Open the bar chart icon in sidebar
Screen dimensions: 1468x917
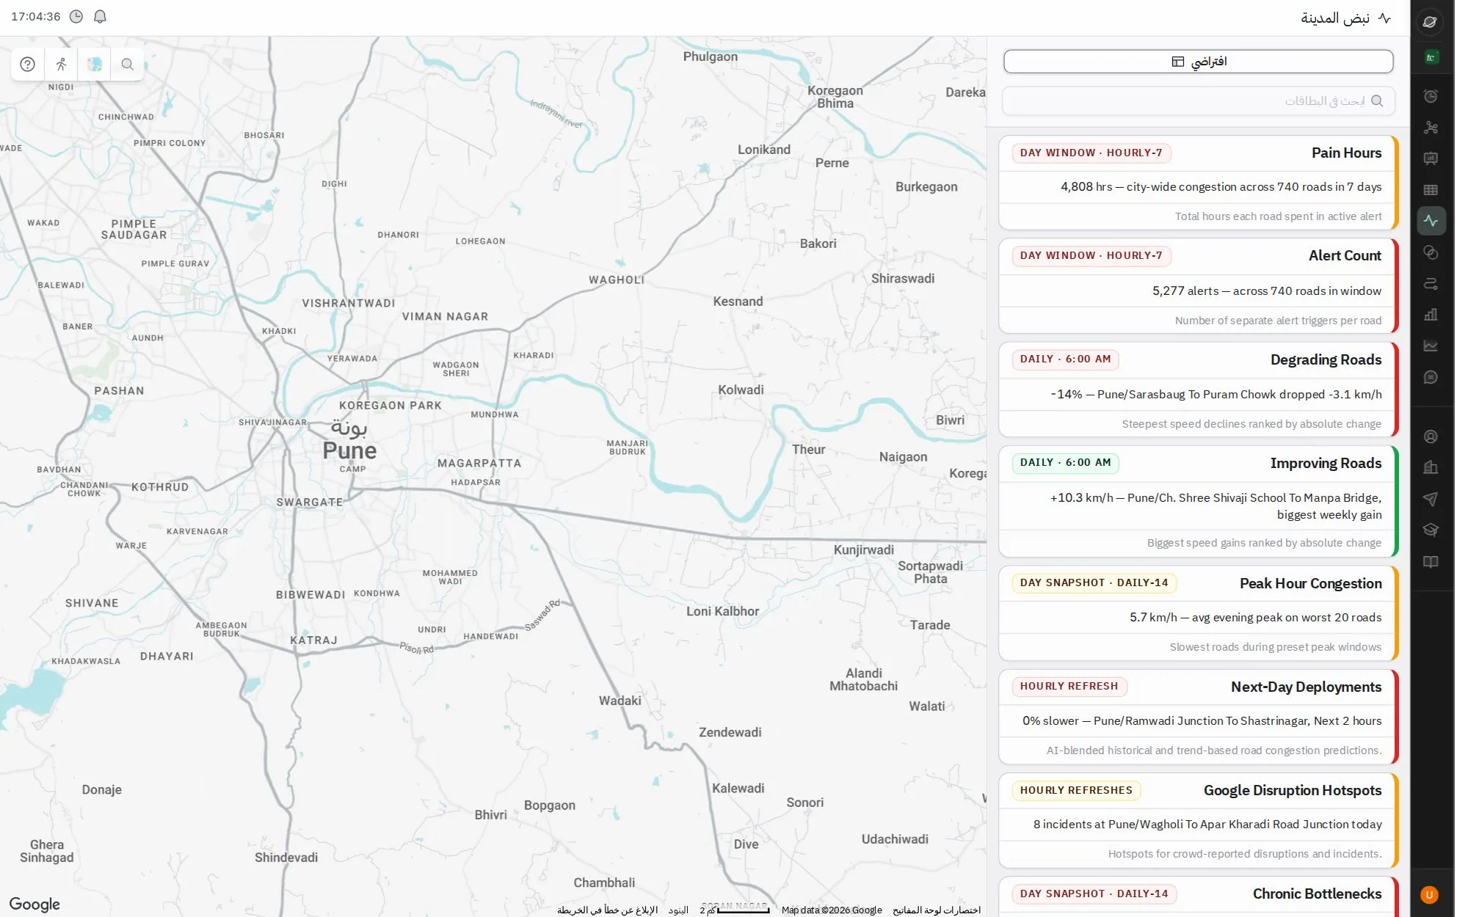1431,315
